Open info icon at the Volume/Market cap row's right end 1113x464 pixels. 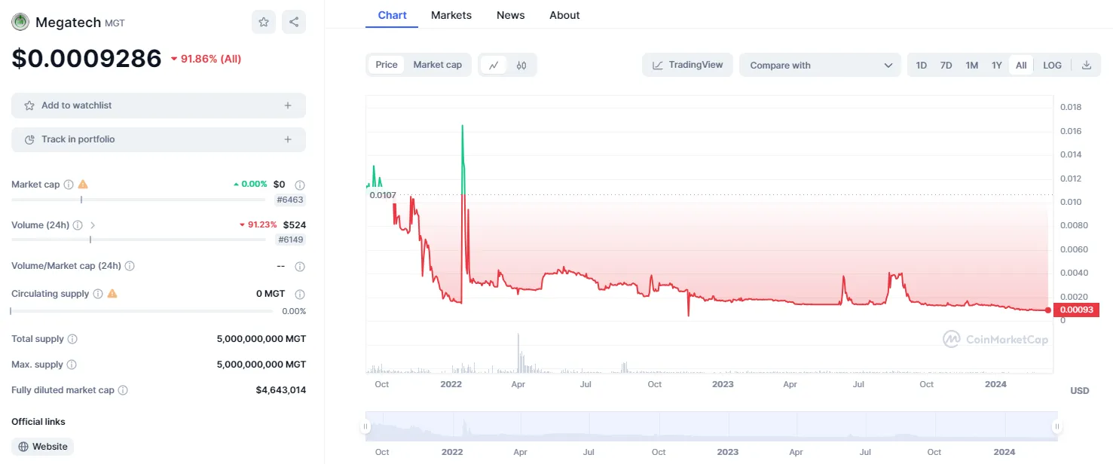click(x=300, y=267)
